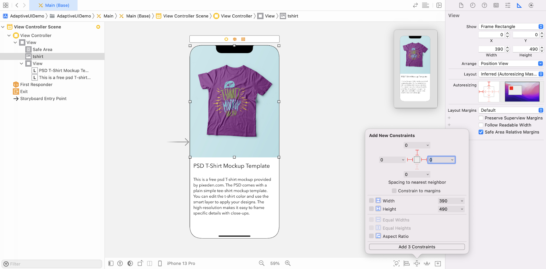
Task: Select the Main (Base) editor tab
Action: [53, 5]
